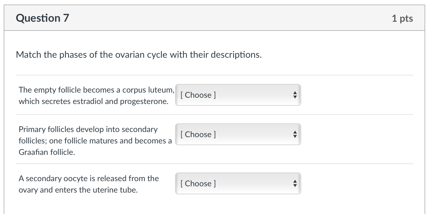Click the "follicles; one follicle matures and becomes a" line
Screen dimensions: 426x214
tap(95, 141)
